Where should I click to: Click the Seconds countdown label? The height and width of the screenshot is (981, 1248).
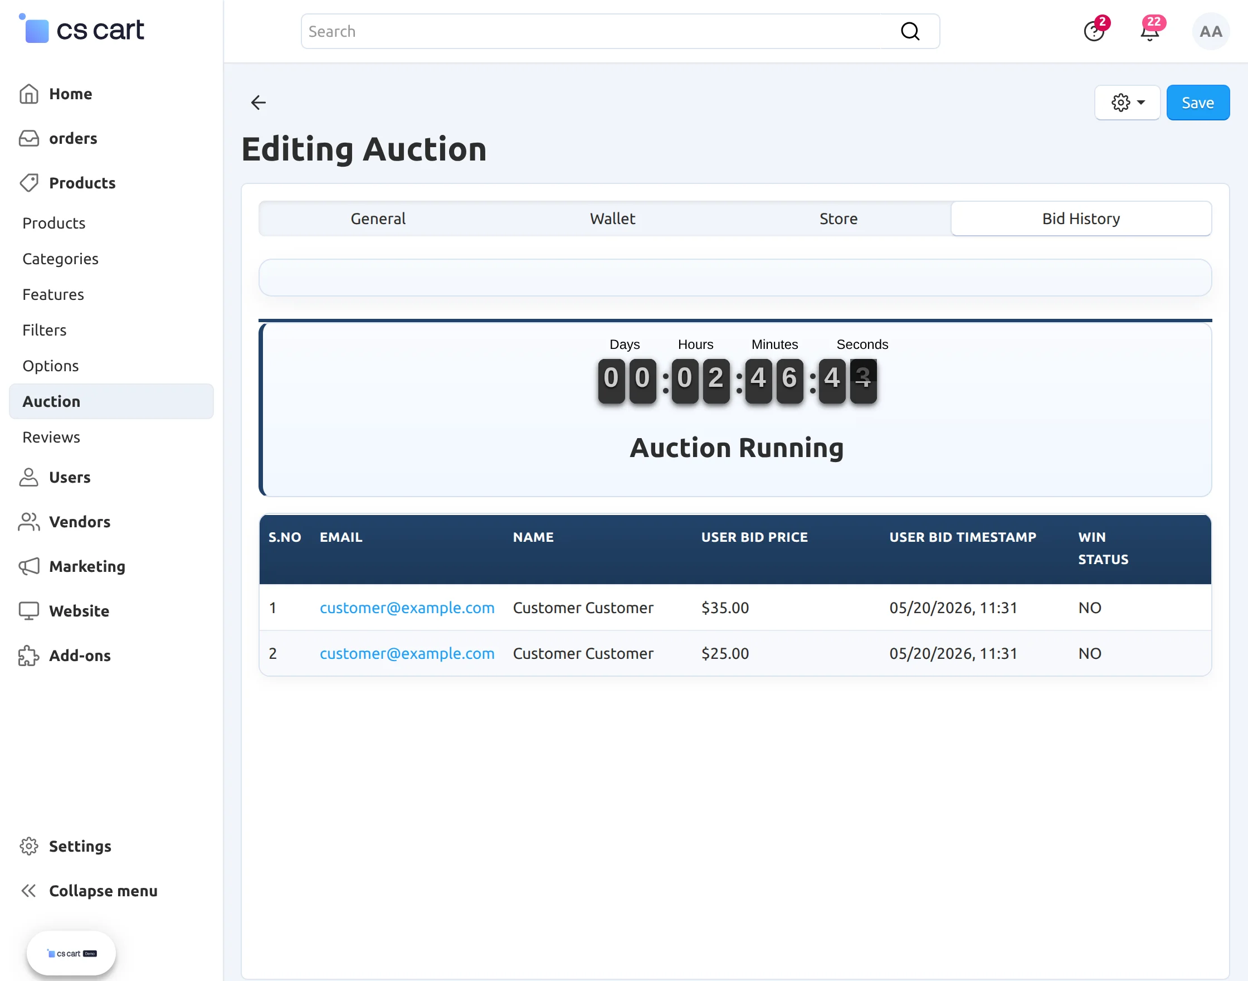pos(862,344)
